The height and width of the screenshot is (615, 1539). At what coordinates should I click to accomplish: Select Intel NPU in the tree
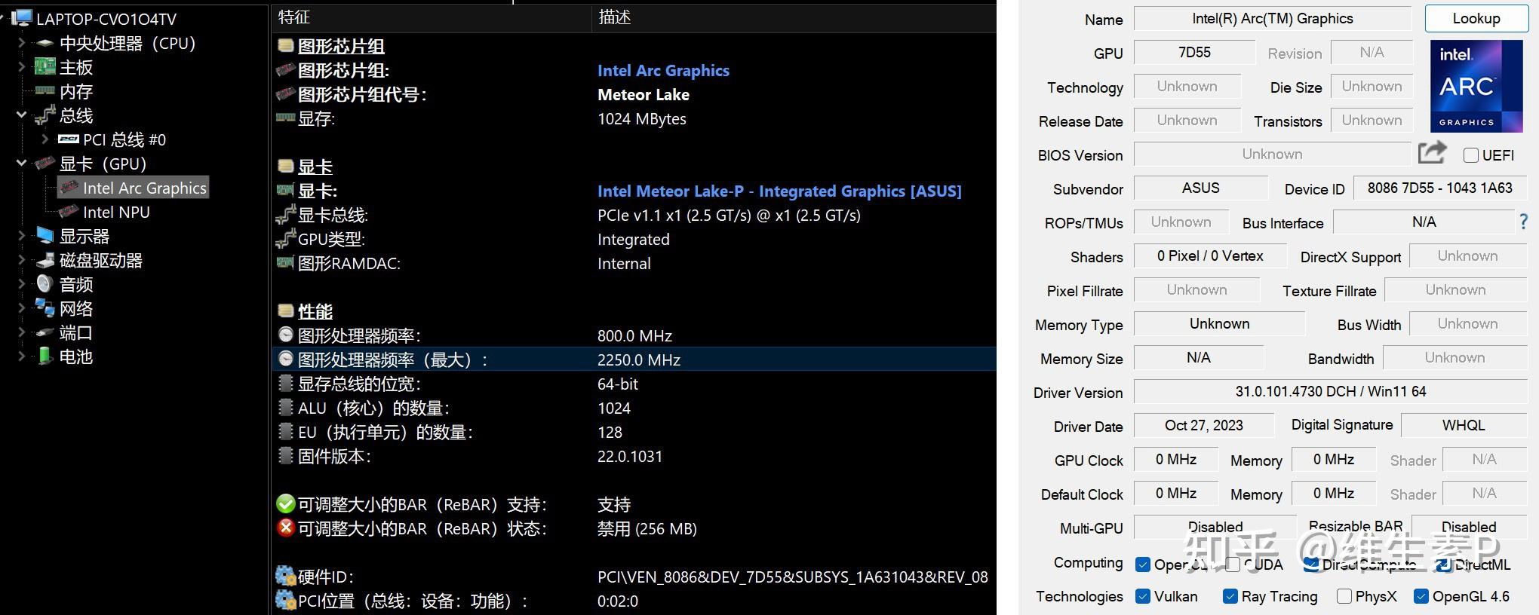116,212
